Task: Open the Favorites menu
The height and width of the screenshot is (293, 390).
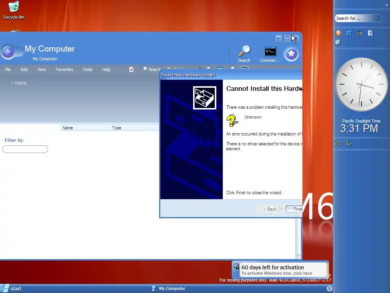Action: pos(64,69)
